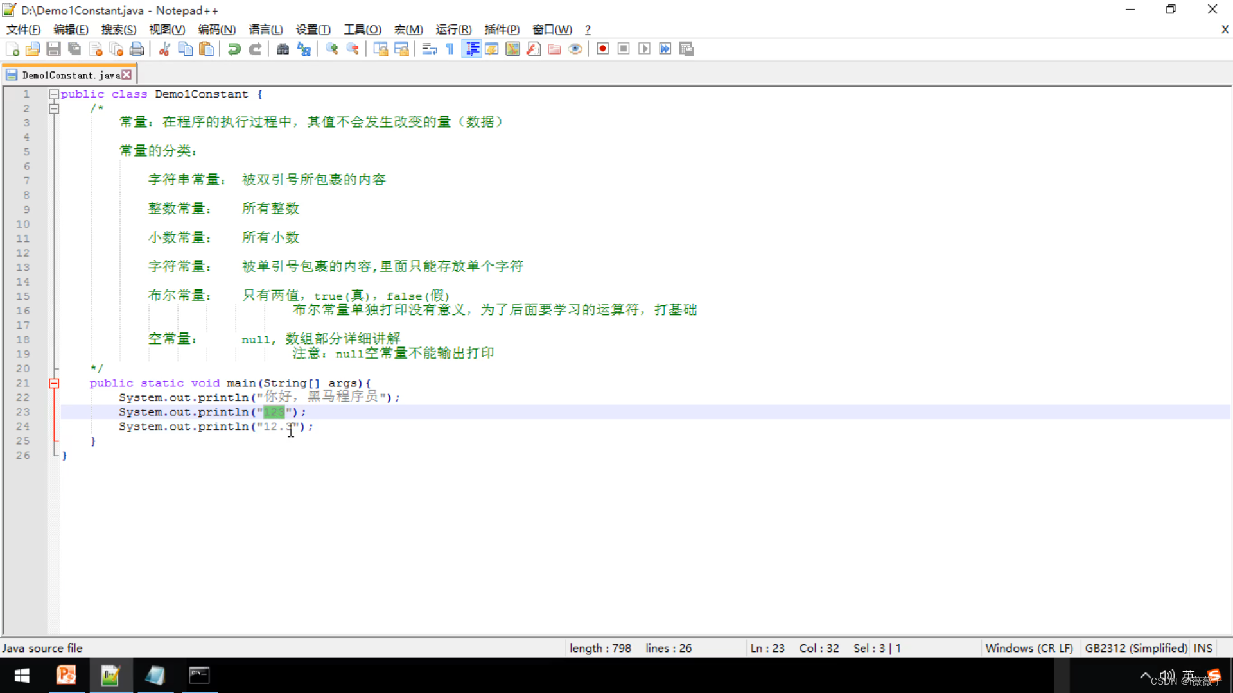The height and width of the screenshot is (693, 1233).
Task: Click the Cut scissors icon
Action: (164, 49)
